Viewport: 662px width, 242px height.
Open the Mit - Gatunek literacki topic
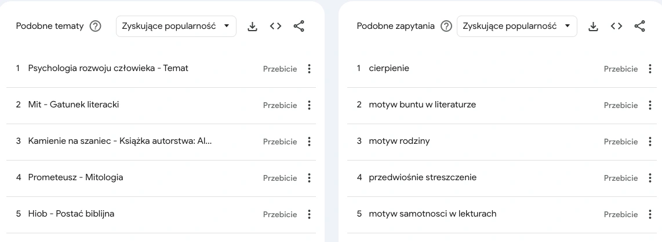pyautogui.click(x=74, y=105)
